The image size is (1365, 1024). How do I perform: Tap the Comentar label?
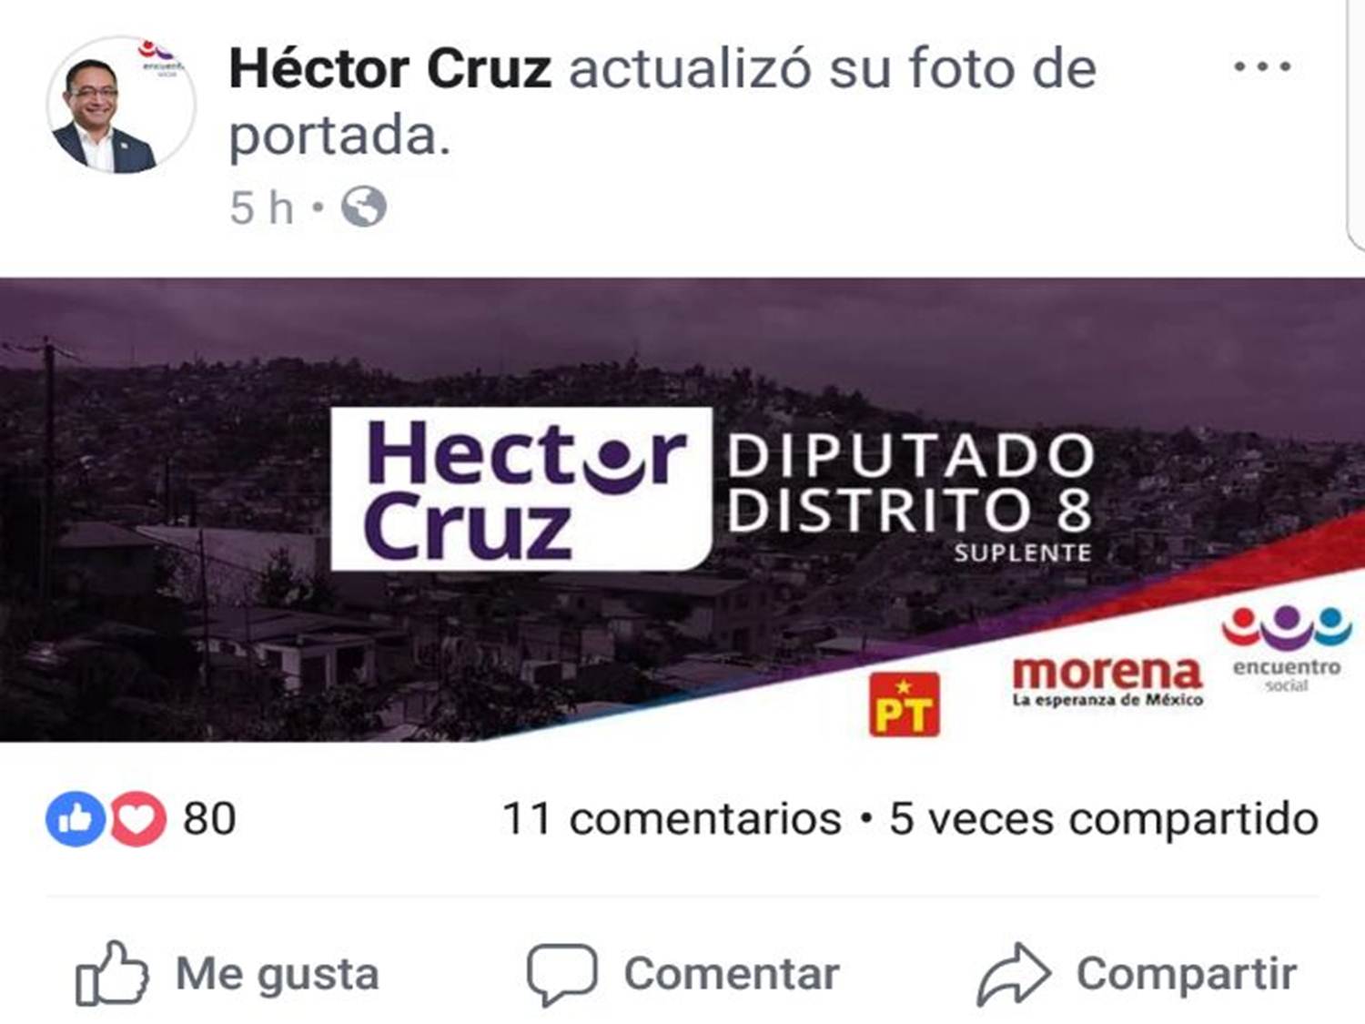(731, 974)
